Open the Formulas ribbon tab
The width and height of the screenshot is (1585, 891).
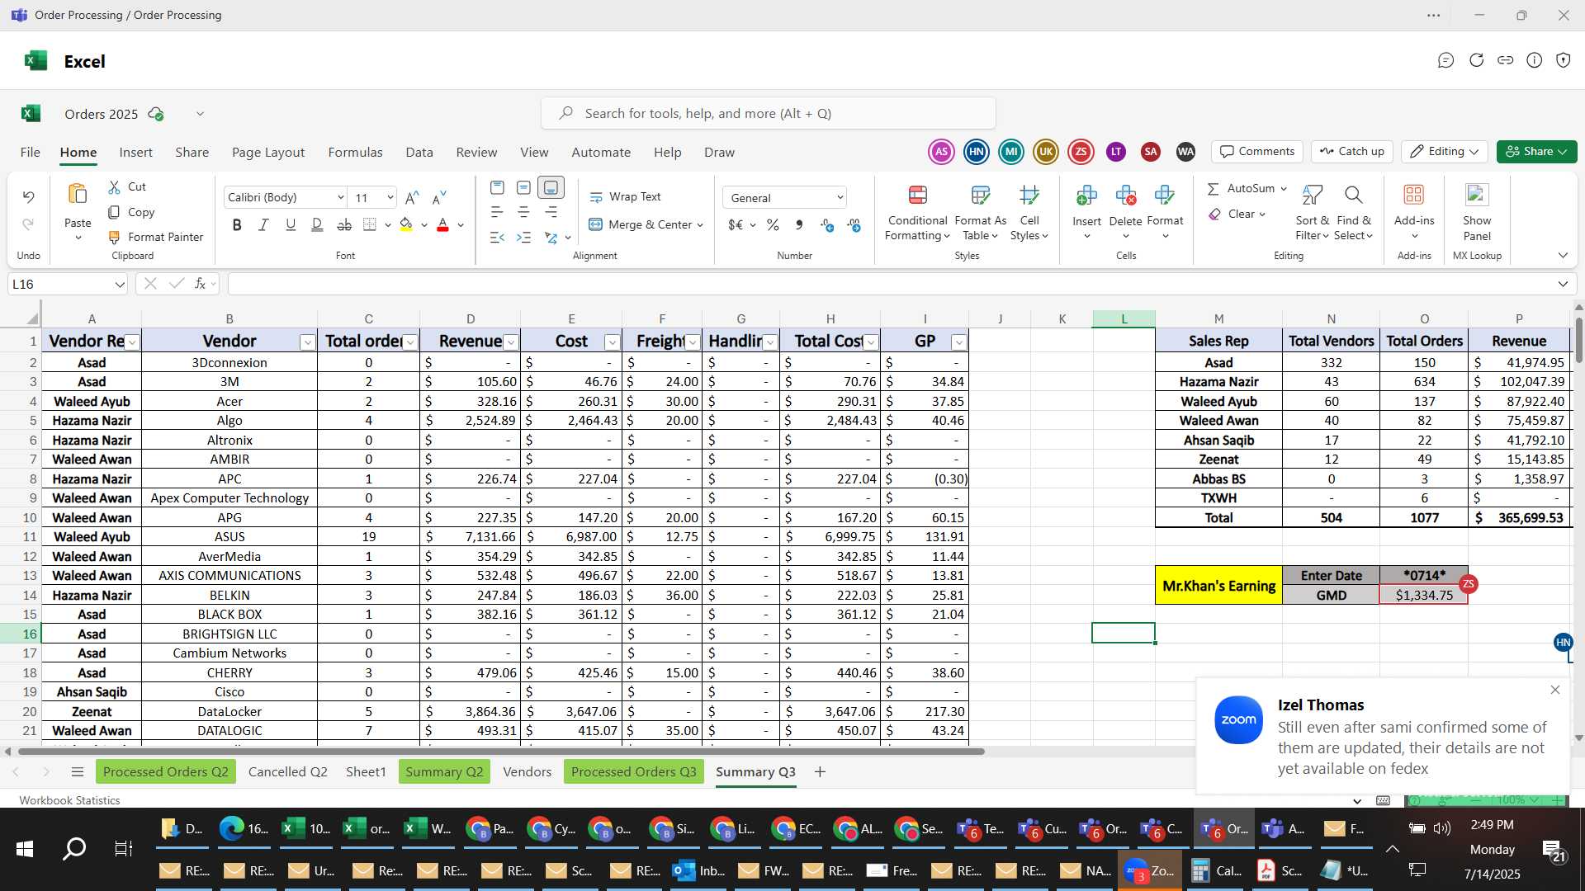[x=355, y=152]
